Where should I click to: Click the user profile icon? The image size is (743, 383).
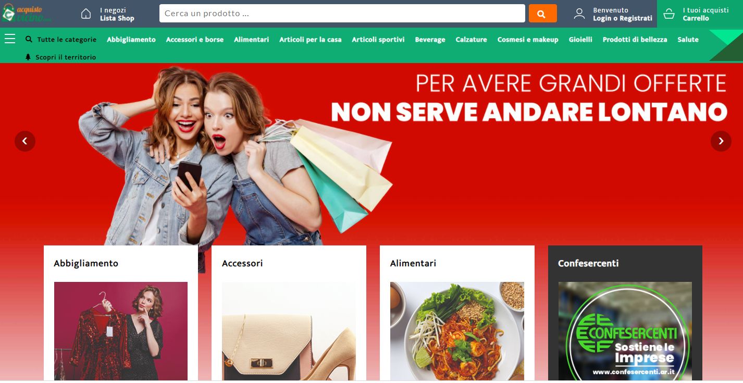point(579,14)
